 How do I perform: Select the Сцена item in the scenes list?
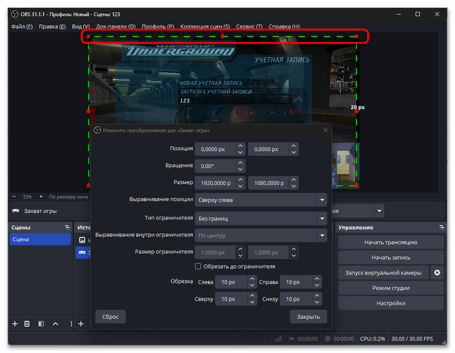[x=40, y=239]
